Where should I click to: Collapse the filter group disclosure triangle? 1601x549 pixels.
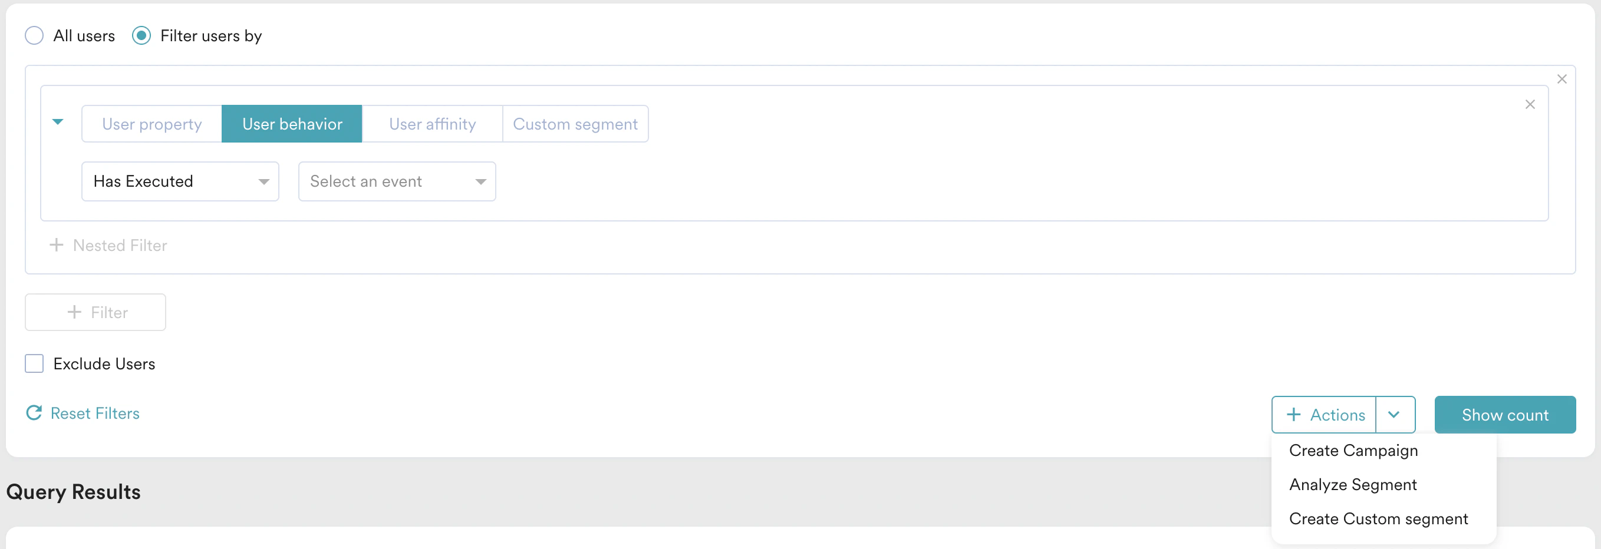tap(59, 123)
